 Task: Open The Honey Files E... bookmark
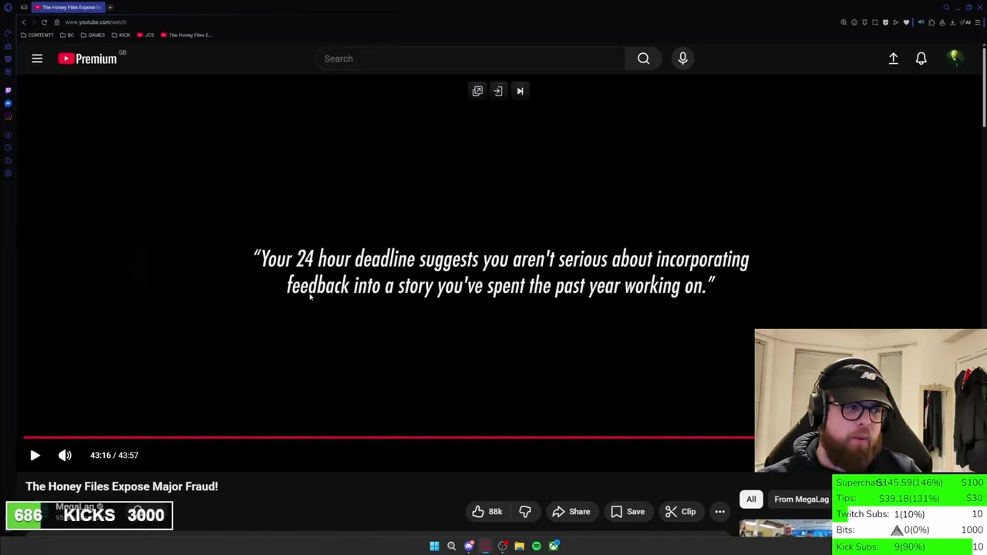tap(187, 35)
